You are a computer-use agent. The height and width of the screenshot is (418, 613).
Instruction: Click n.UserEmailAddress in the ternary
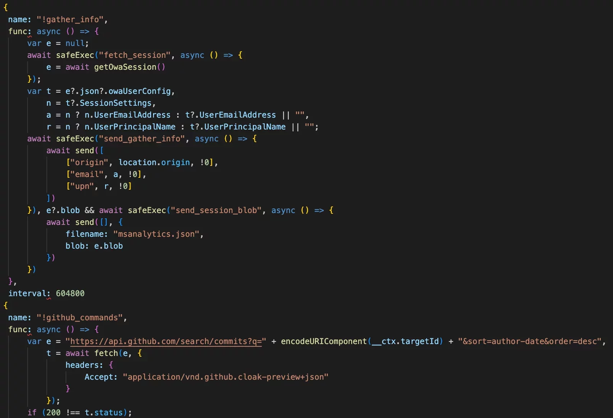click(x=127, y=115)
